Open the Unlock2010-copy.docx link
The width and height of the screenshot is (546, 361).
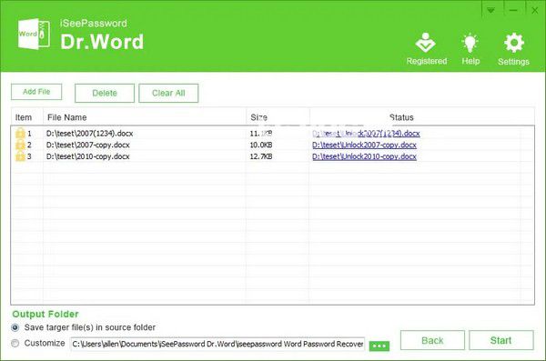364,156
